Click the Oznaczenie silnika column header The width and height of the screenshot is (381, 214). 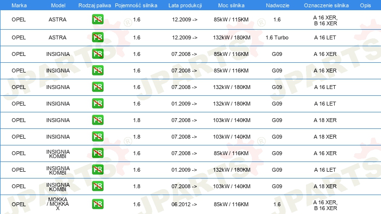[x=326, y=5]
